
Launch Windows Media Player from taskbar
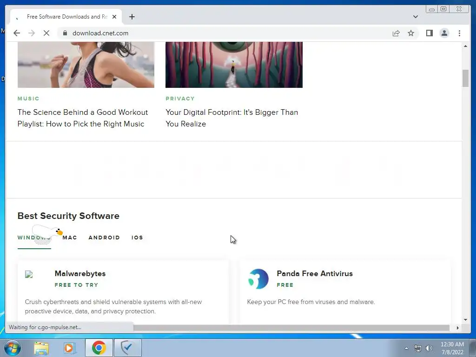click(x=69, y=348)
